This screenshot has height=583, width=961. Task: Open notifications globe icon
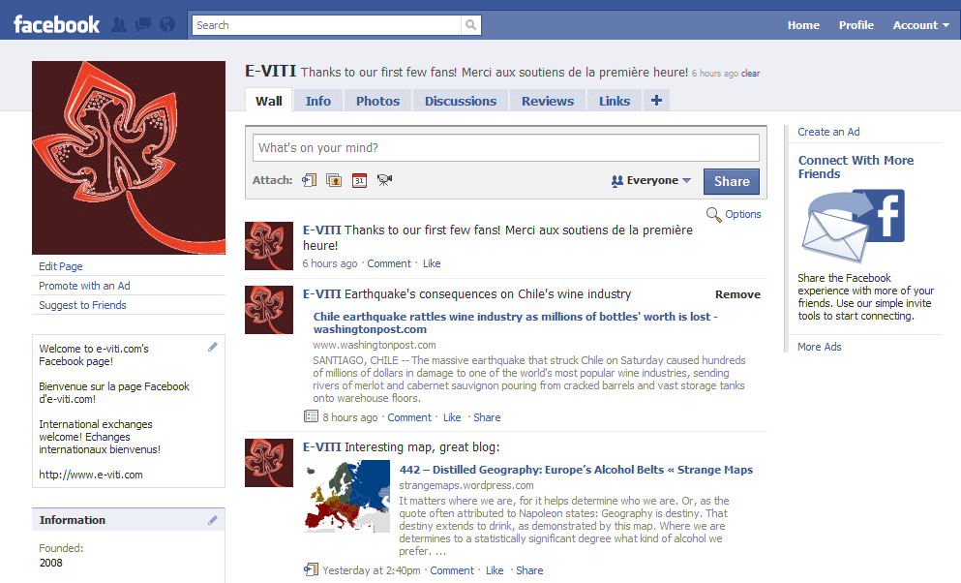[x=167, y=24]
